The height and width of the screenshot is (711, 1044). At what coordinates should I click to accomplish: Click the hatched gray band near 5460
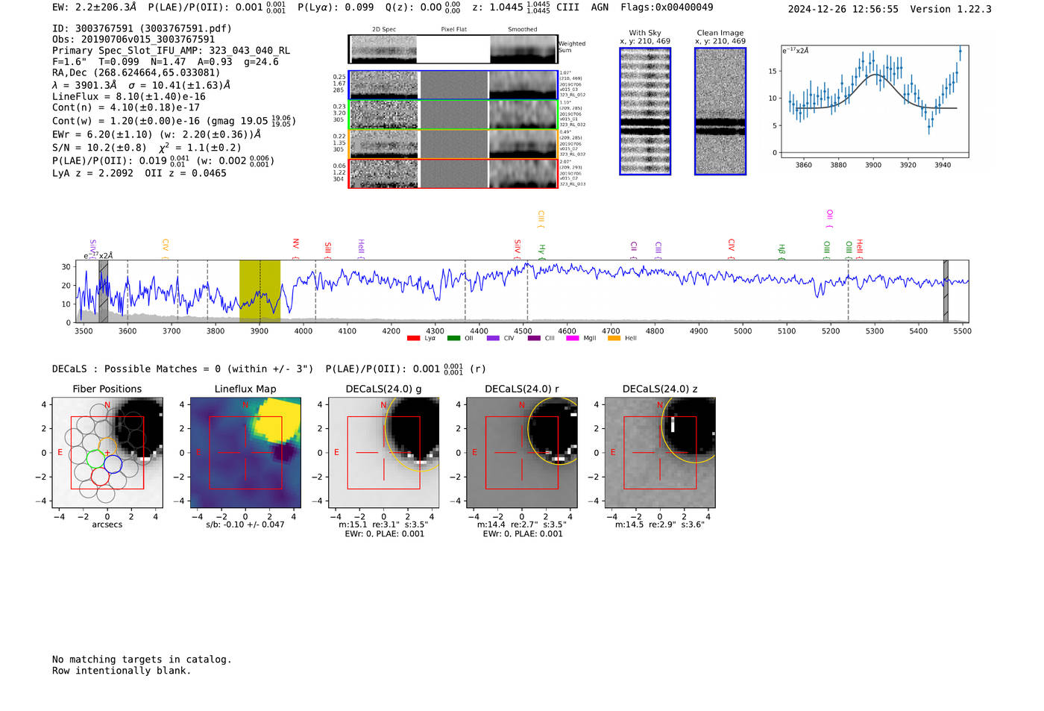point(946,292)
